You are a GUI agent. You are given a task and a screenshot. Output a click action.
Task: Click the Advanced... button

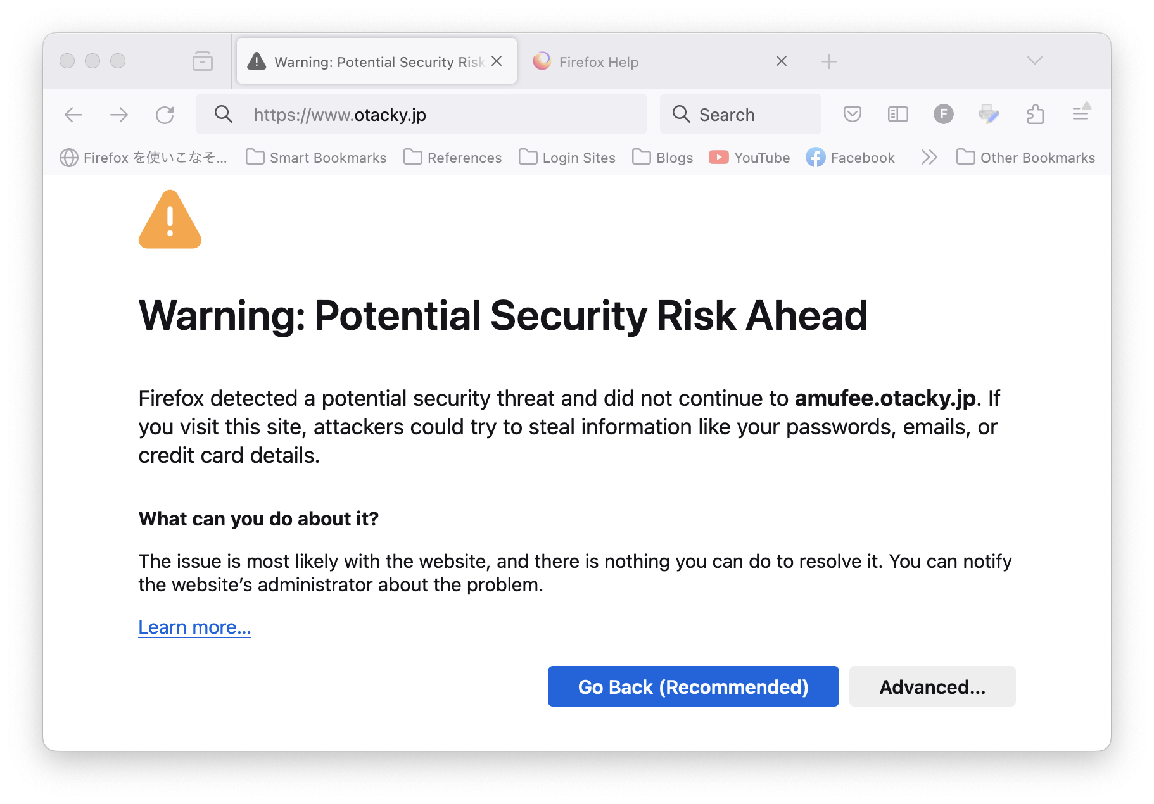(932, 686)
